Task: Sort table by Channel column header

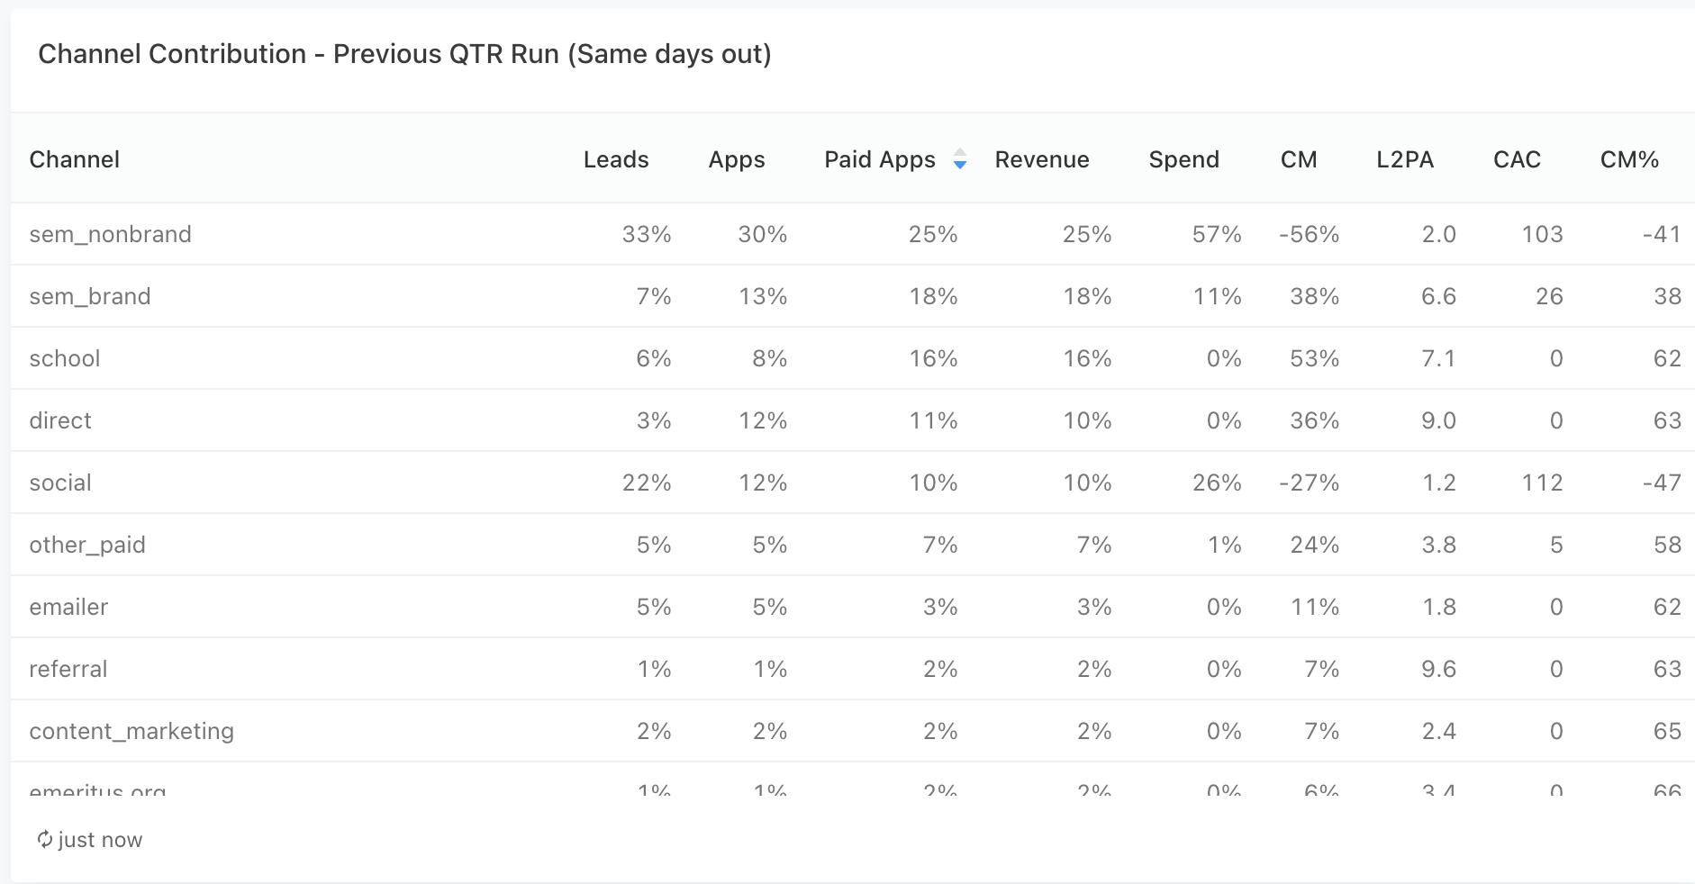Action: point(74,159)
